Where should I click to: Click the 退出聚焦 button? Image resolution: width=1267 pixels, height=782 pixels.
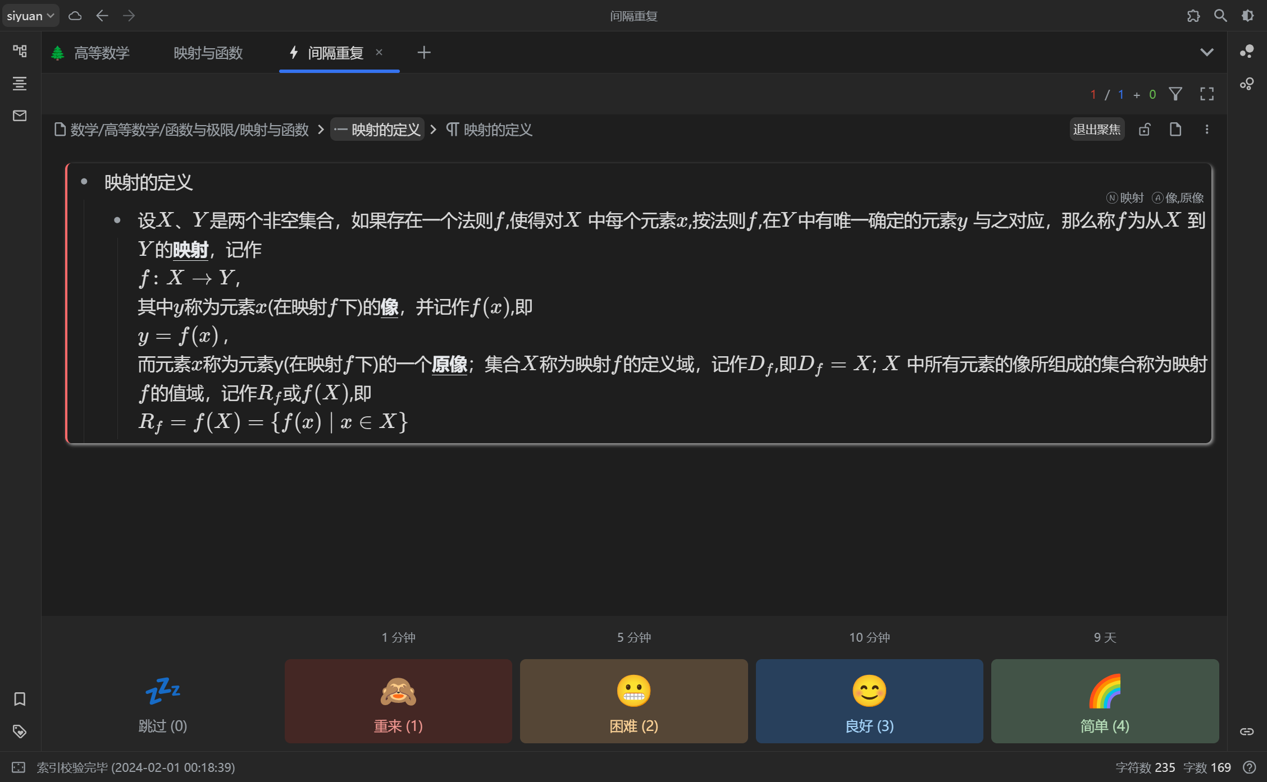[x=1097, y=129]
